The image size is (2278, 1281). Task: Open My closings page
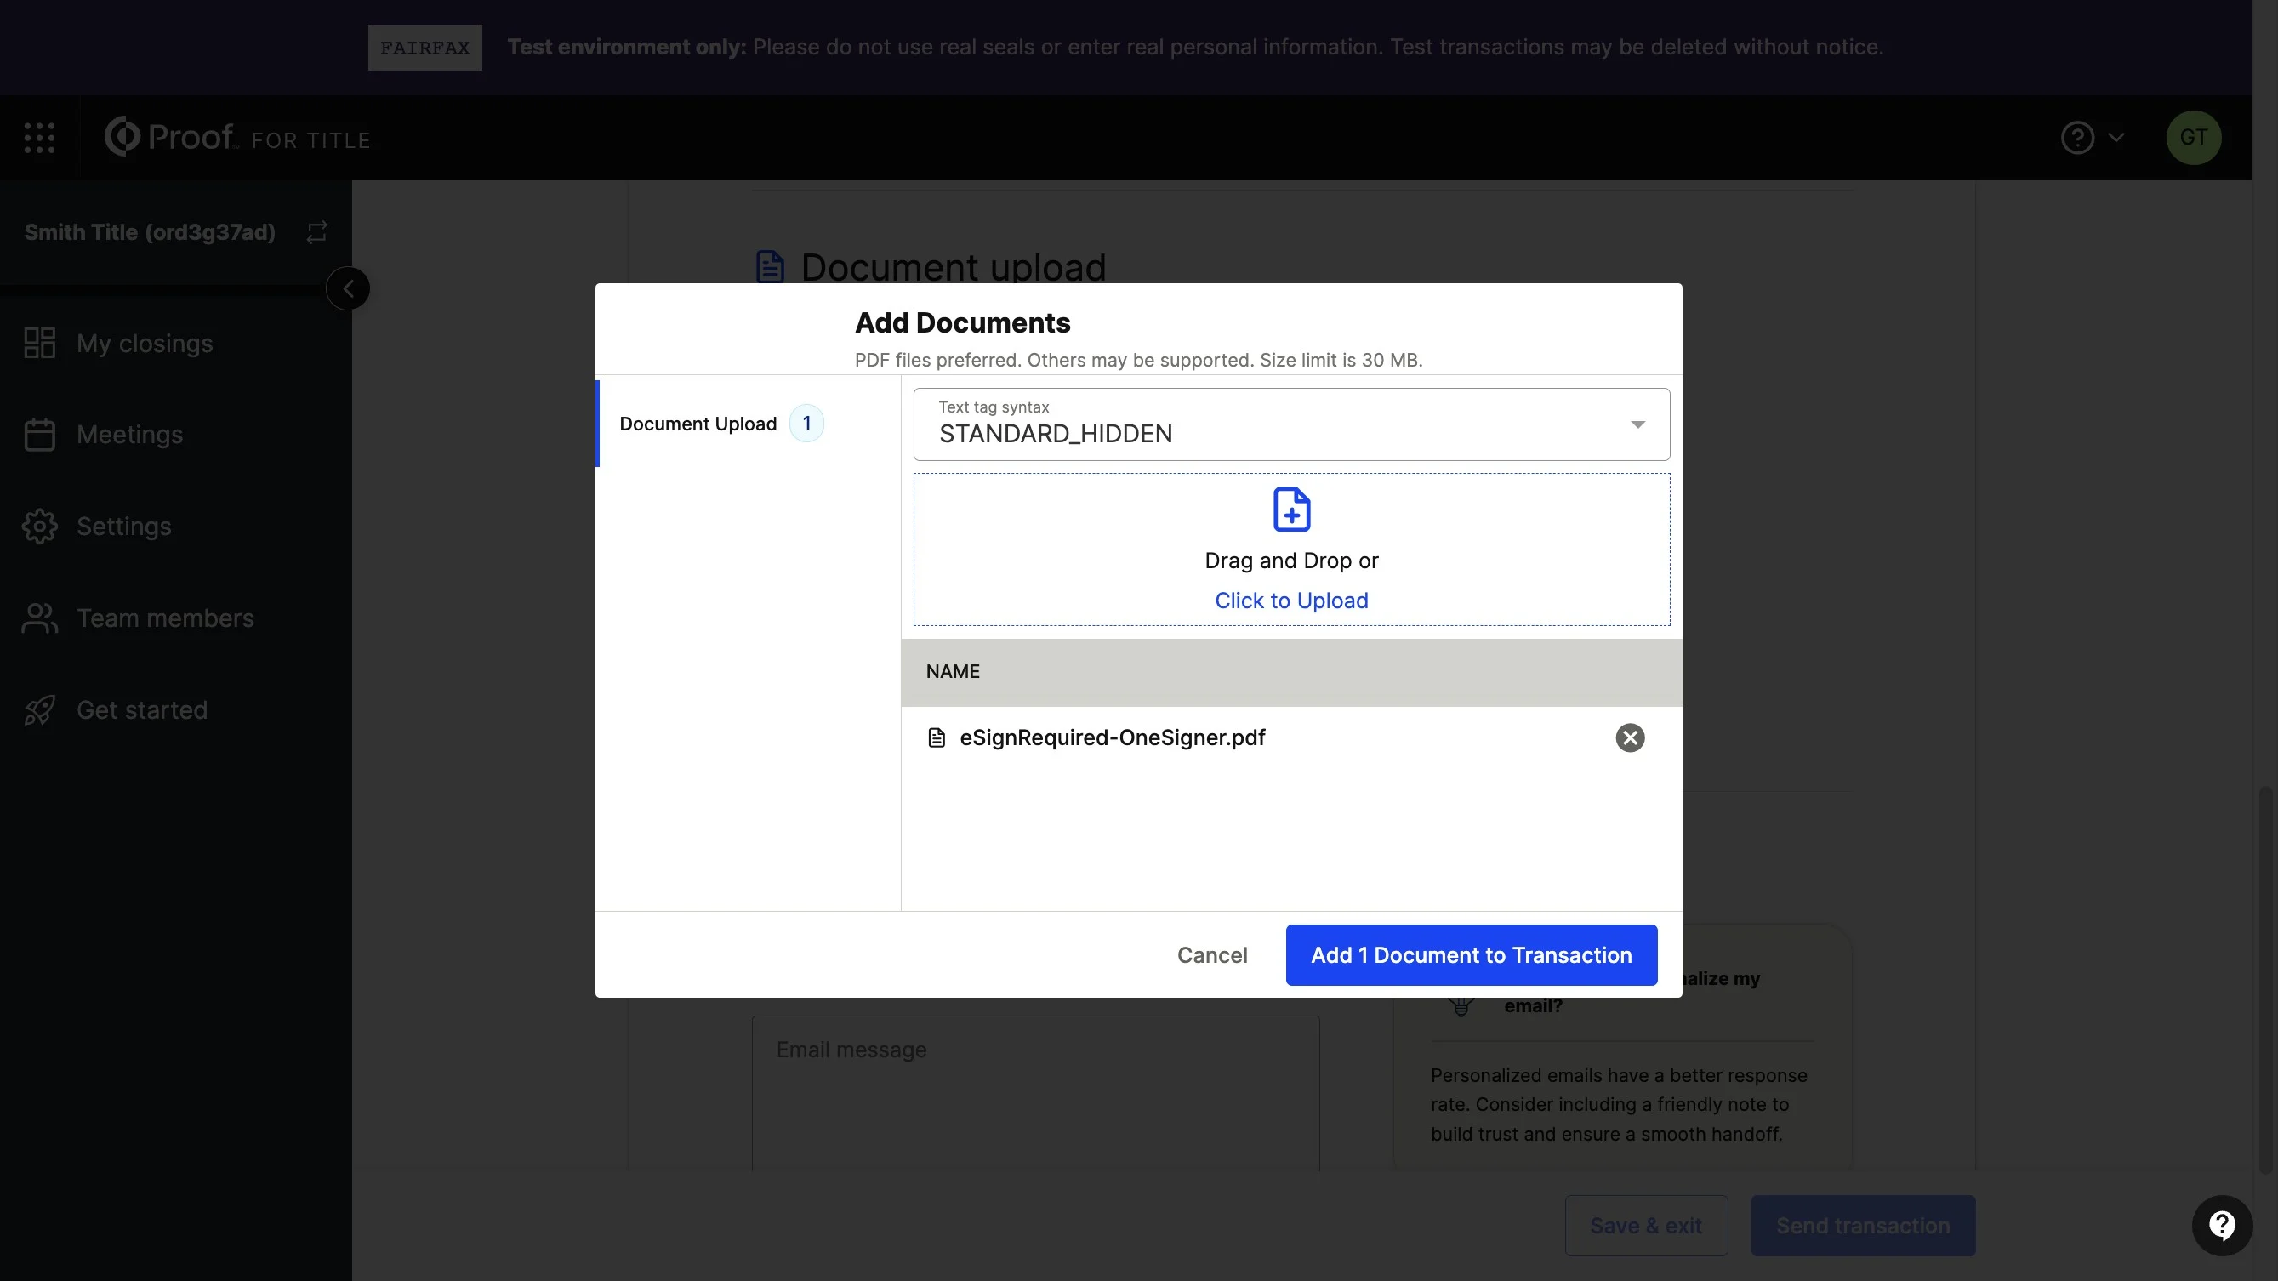click(x=145, y=343)
